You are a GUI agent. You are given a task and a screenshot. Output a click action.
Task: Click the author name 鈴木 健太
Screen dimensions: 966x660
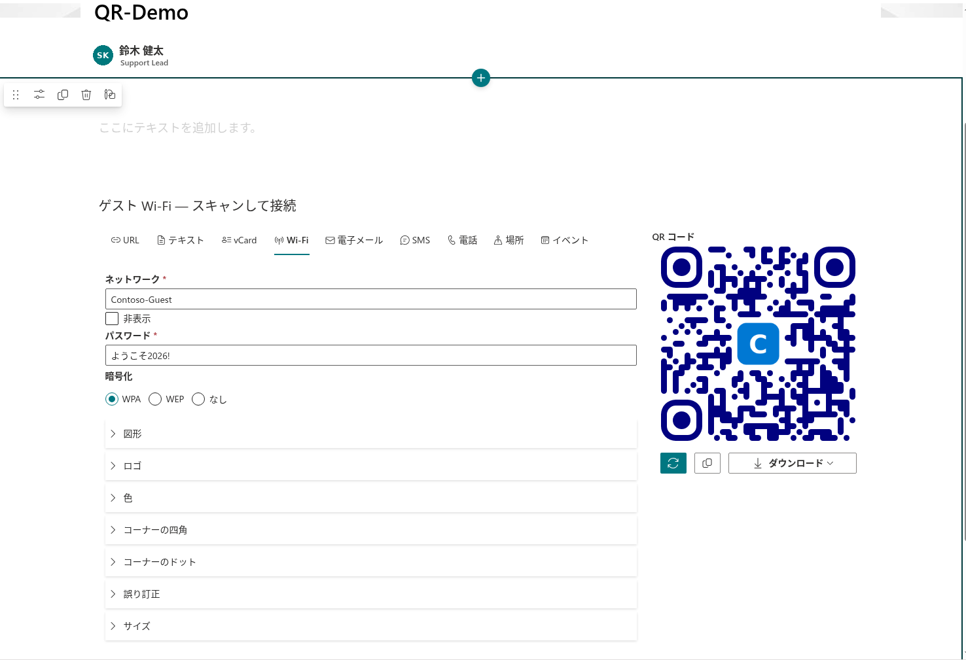tap(141, 50)
